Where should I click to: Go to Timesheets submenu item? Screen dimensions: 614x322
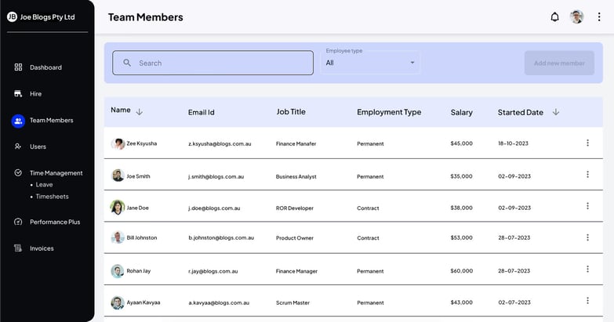pyautogui.click(x=52, y=197)
